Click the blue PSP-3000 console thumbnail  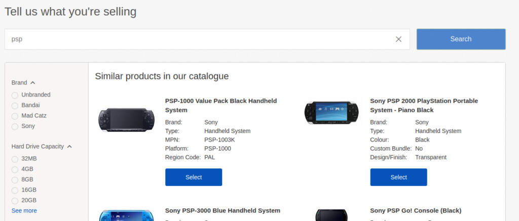pos(126,215)
